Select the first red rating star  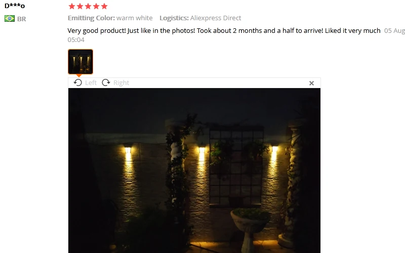coord(72,6)
